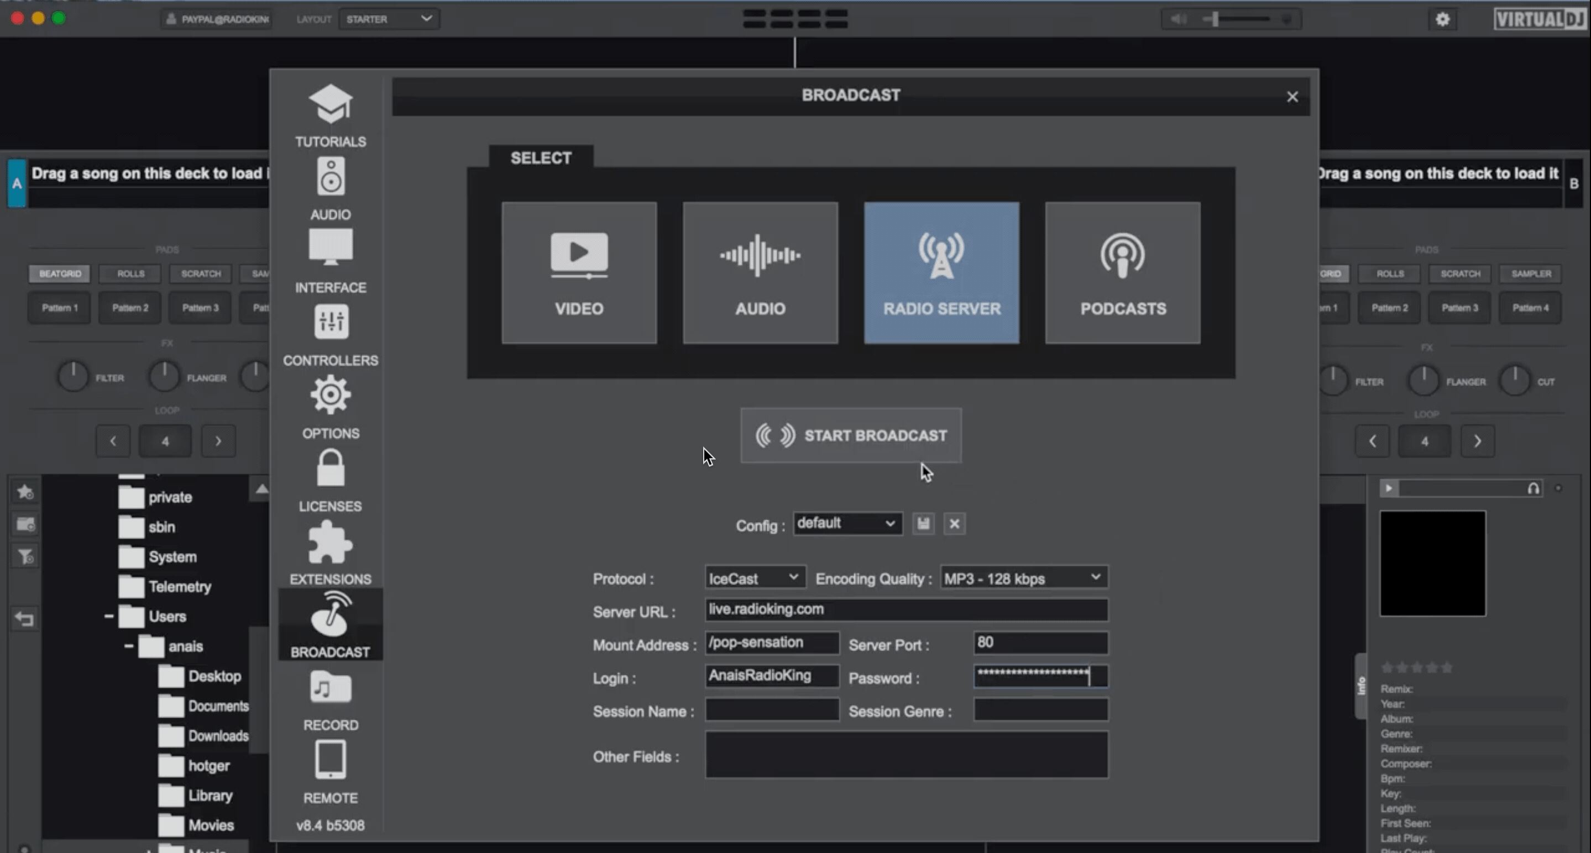This screenshot has height=853, width=1591.
Task: Click the Flanger knob on deck A
Action: (164, 376)
